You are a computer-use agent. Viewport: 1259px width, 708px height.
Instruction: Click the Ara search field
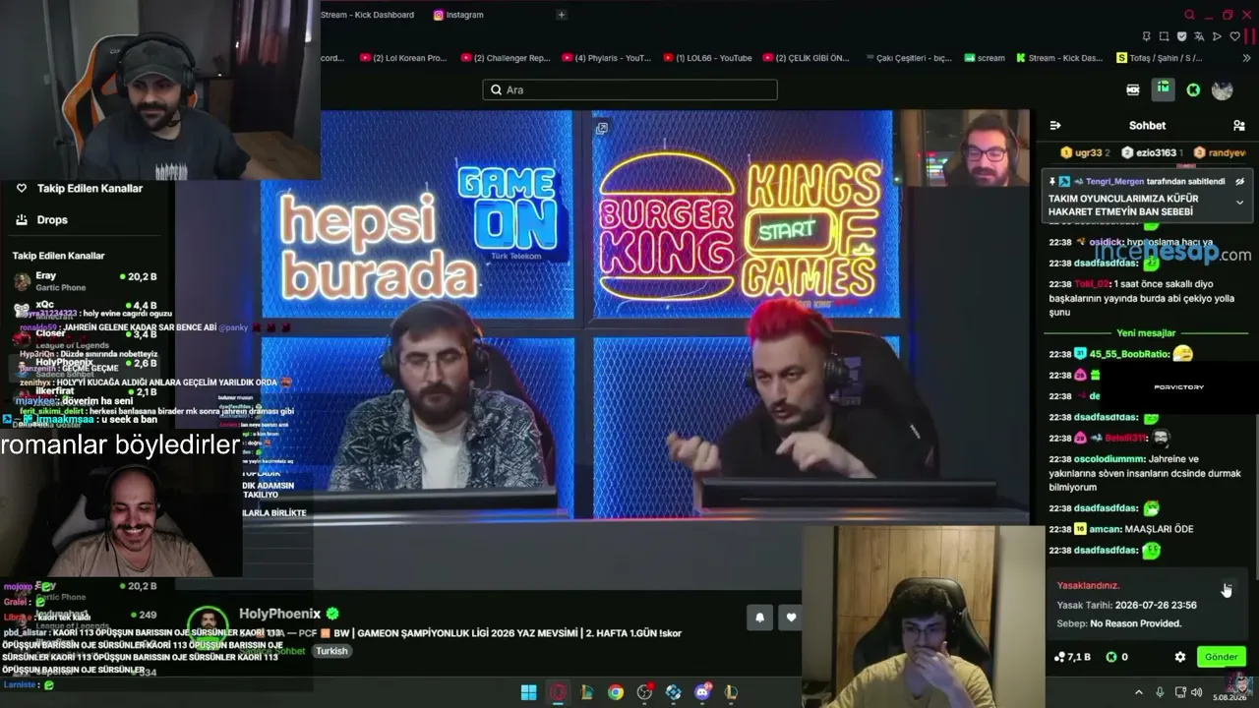629,89
